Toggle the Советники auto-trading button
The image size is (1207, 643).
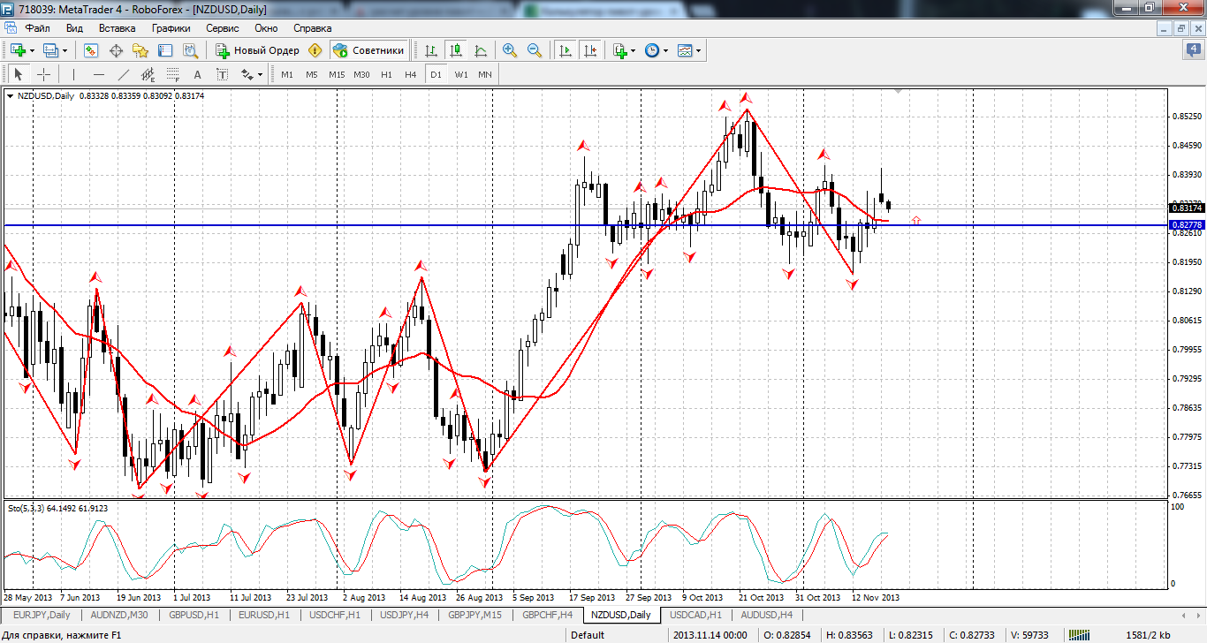[369, 50]
